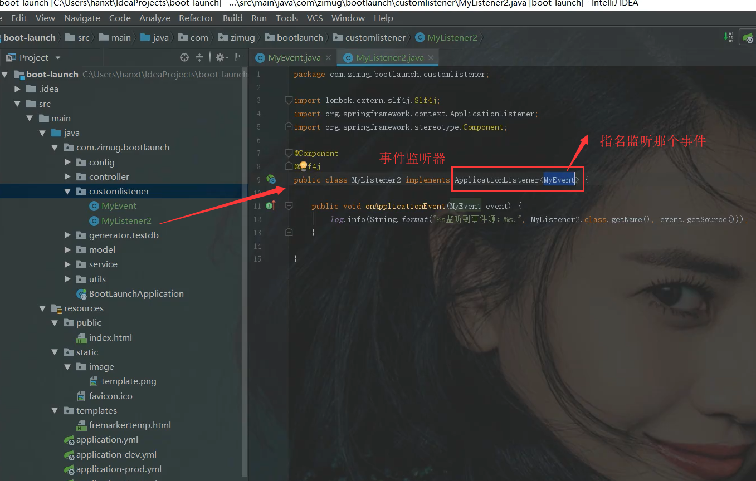Click zimug in the breadcrumb bar
This screenshot has width=756, height=481.
237,37
